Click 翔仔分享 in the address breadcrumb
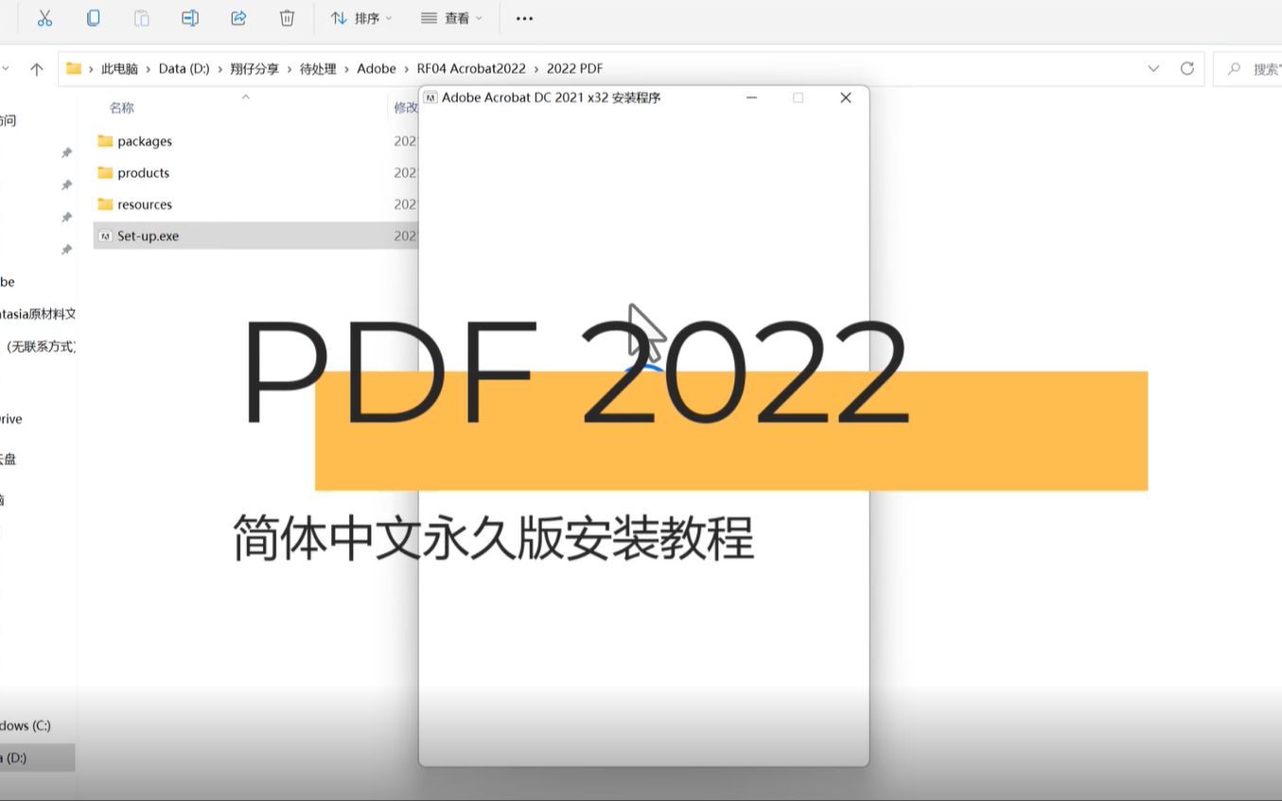Viewport: 1282px width, 801px height. 255,69
